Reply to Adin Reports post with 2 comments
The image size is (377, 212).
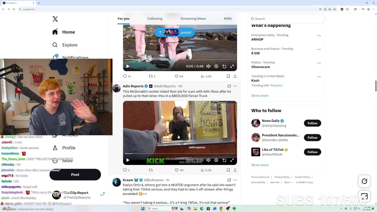pyautogui.click(x=126, y=170)
